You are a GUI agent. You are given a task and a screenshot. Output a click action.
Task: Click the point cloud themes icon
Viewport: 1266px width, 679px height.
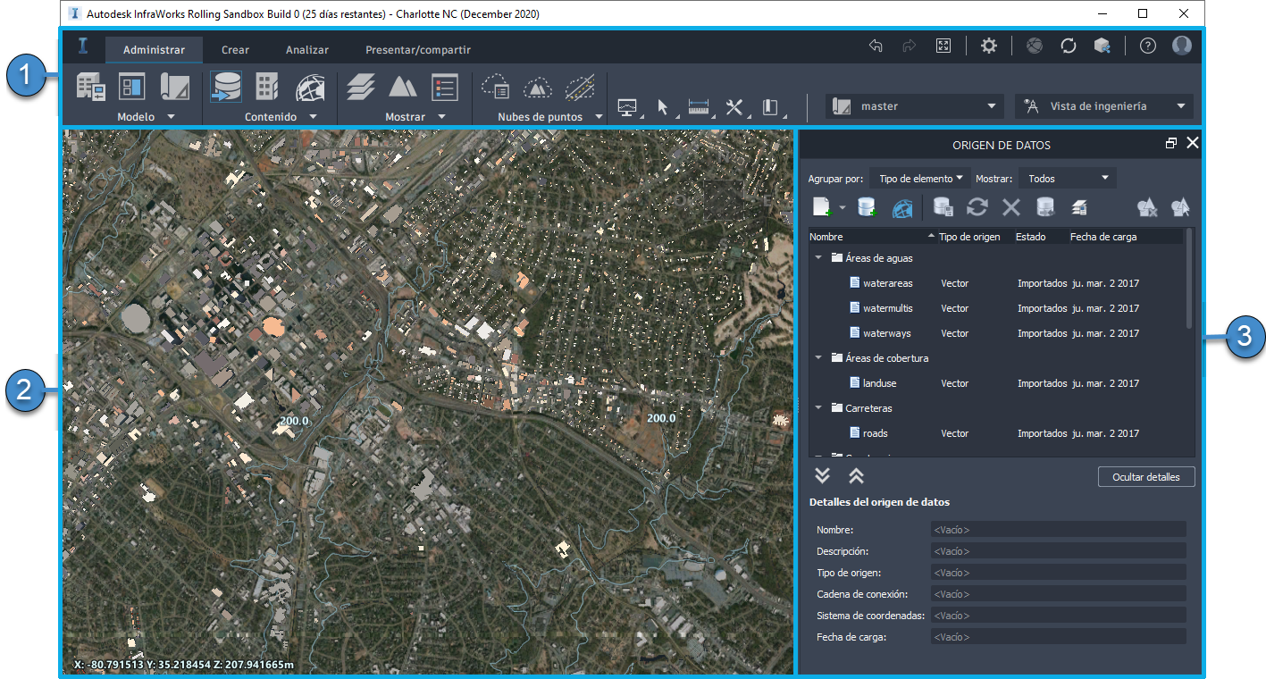(495, 87)
